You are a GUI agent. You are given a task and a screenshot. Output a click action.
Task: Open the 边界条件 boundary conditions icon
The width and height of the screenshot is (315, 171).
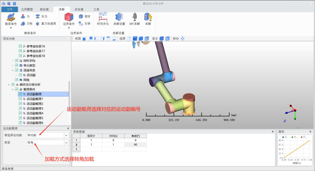click(x=69, y=17)
